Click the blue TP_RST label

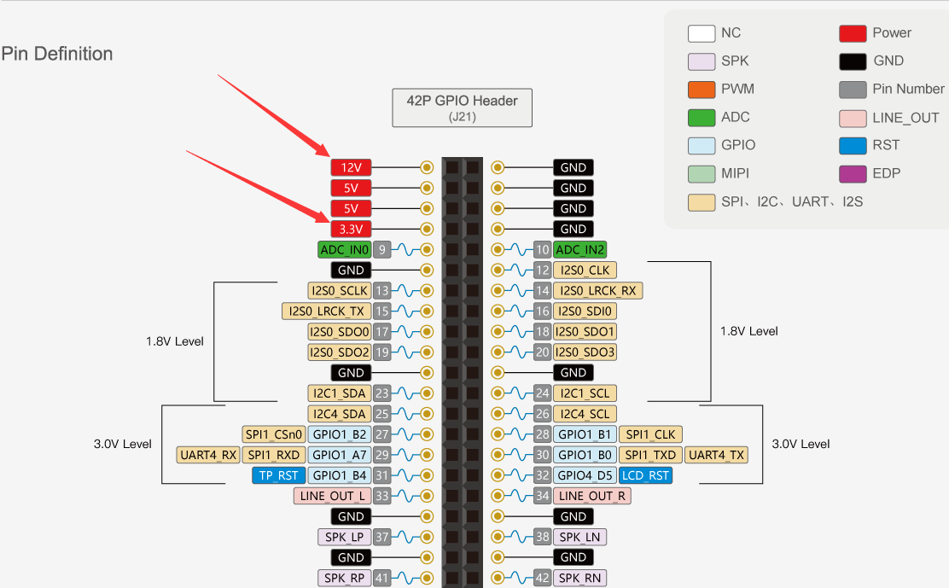[x=278, y=475]
